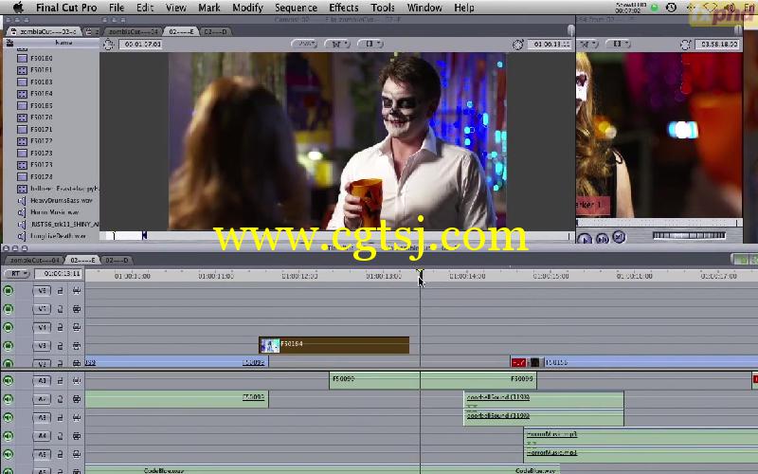
Task: Lock audio track A2 with its padlock
Action: click(60, 399)
